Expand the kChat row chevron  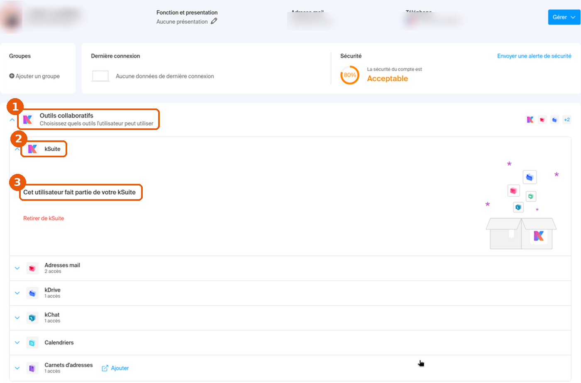[17, 318]
